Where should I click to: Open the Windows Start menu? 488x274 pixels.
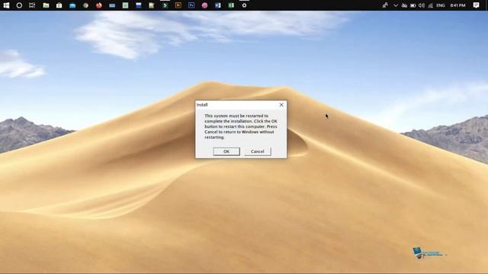point(6,5)
